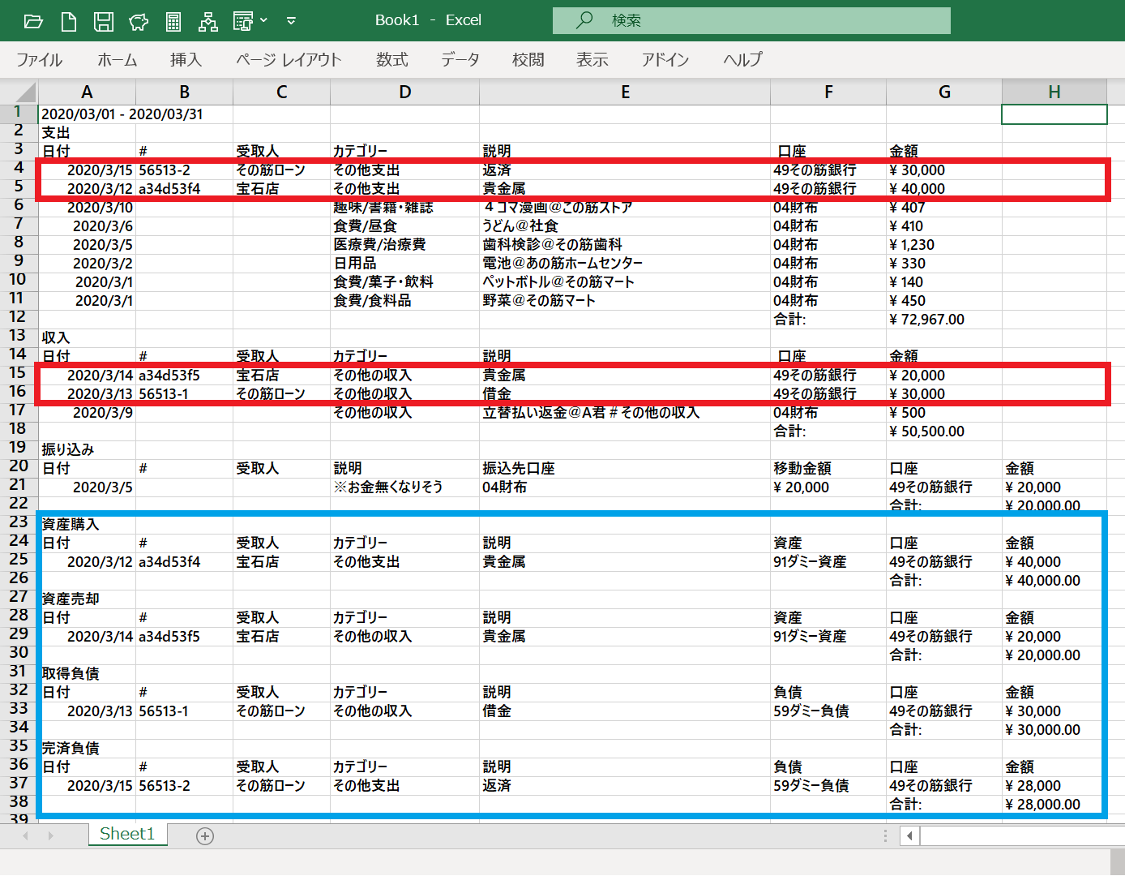This screenshot has width=1125, height=876.
Task: Click the 収入 section heading cell
Action: click(x=87, y=338)
